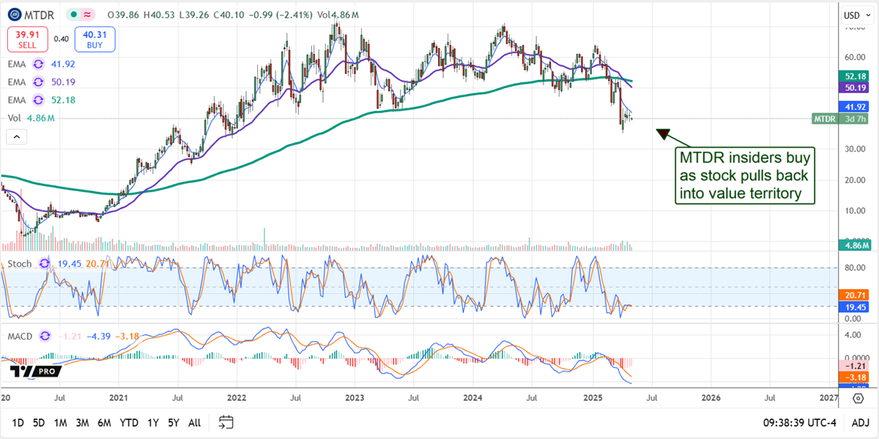Collapse the chart pane using the arrow
Viewport: 879px width, 439px height.
point(16,136)
